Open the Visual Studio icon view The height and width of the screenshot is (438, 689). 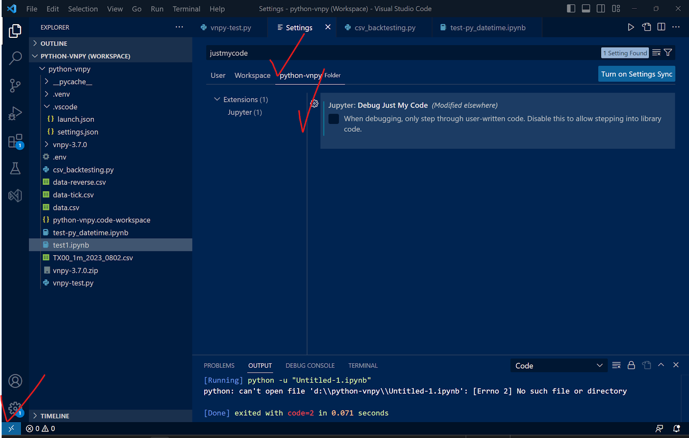click(x=15, y=196)
